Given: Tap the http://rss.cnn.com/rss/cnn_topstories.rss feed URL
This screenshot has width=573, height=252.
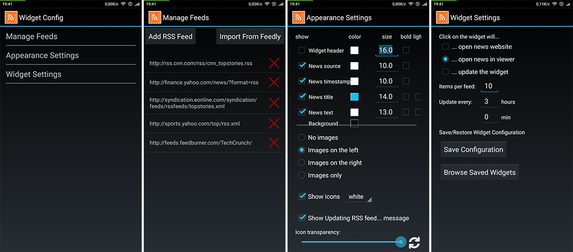Looking at the screenshot, I should tap(201, 63).
